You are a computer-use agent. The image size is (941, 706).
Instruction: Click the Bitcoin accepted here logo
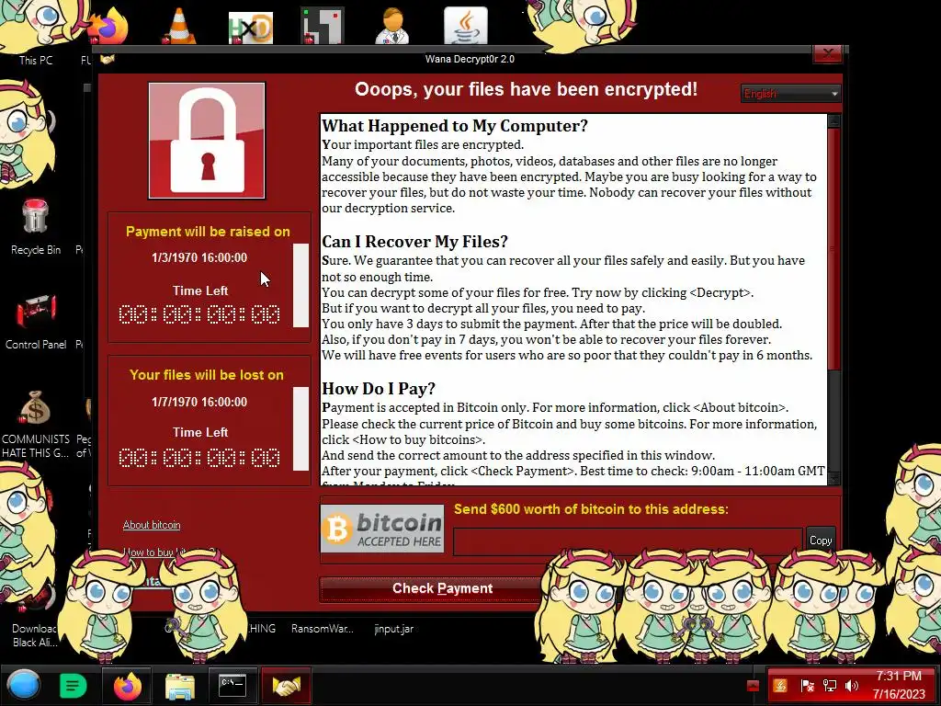pos(382,529)
